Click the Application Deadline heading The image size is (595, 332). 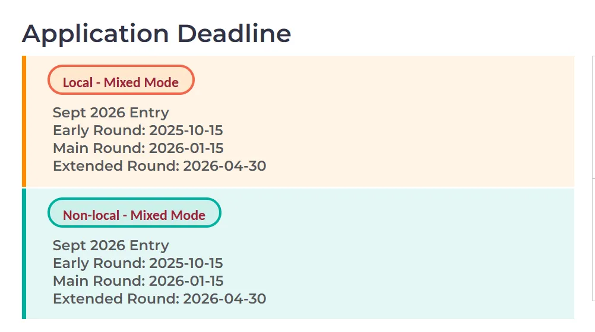click(x=156, y=33)
